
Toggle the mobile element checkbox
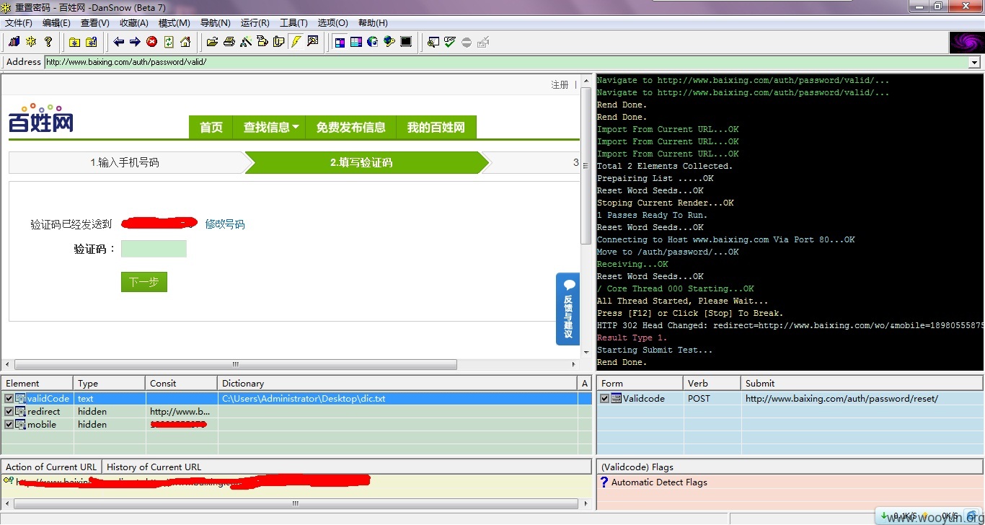click(9, 424)
